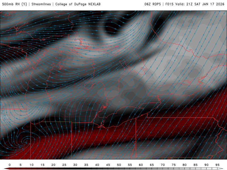Screen dimensions: 227x170
Task: Select the 70 tick label on colorbar
Action: pyautogui.click(x=163, y=165)
